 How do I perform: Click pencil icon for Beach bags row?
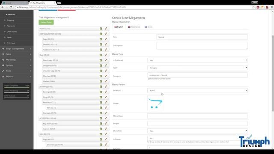click(x=106, y=60)
